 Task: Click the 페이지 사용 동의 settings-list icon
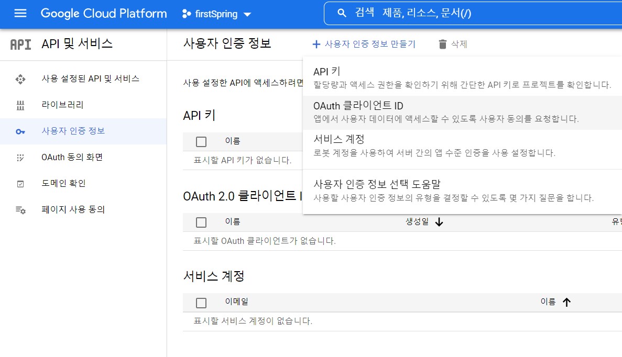20,210
